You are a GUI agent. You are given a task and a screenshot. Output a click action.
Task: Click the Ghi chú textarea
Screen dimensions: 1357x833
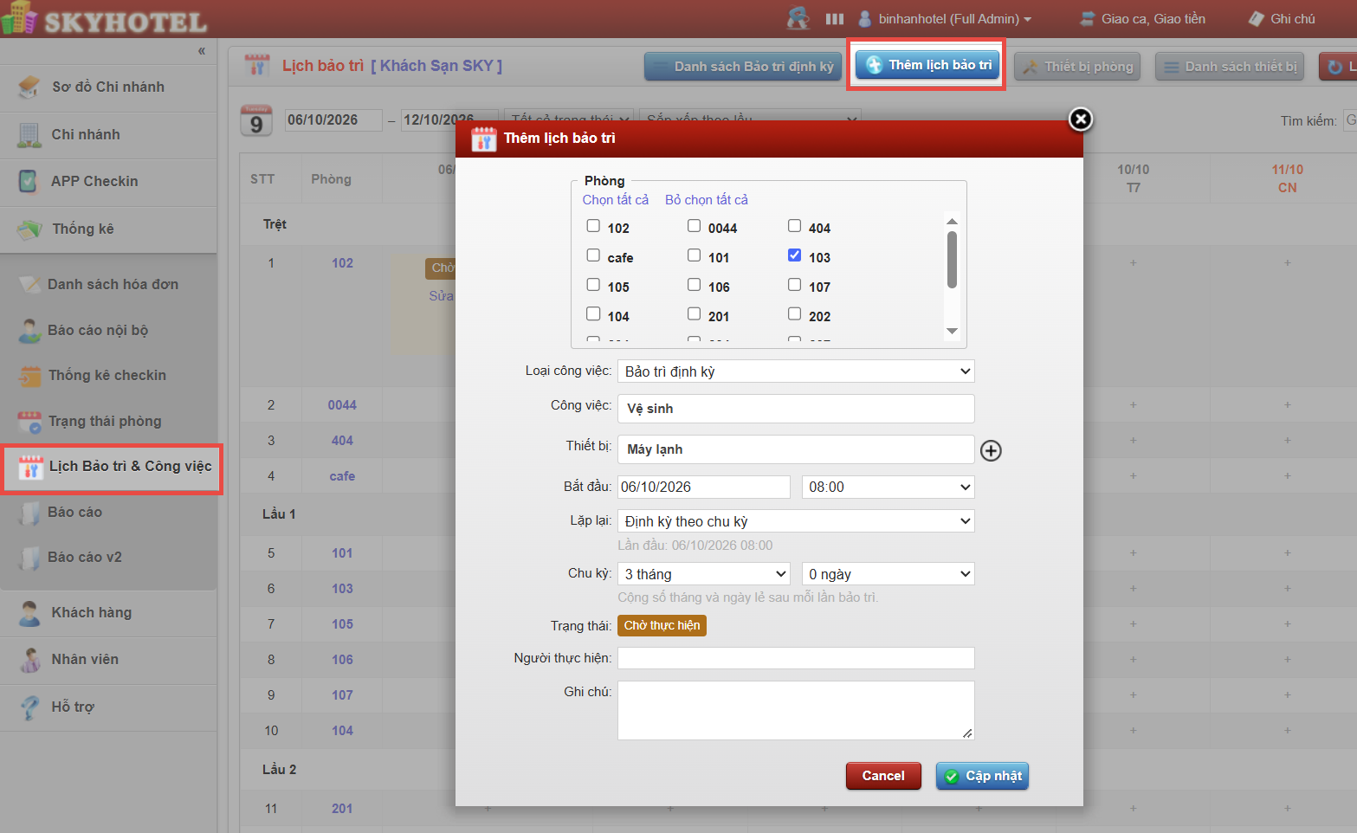pos(796,710)
